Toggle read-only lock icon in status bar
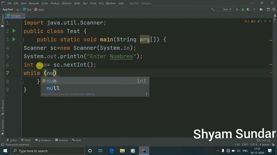The width and height of the screenshot is (277, 155). click(x=273, y=145)
